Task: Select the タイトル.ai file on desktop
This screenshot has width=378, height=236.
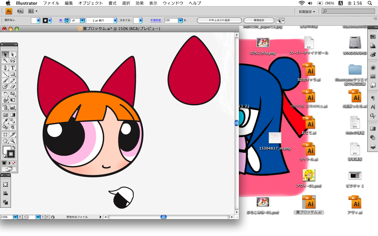Action: click(x=309, y=152)
